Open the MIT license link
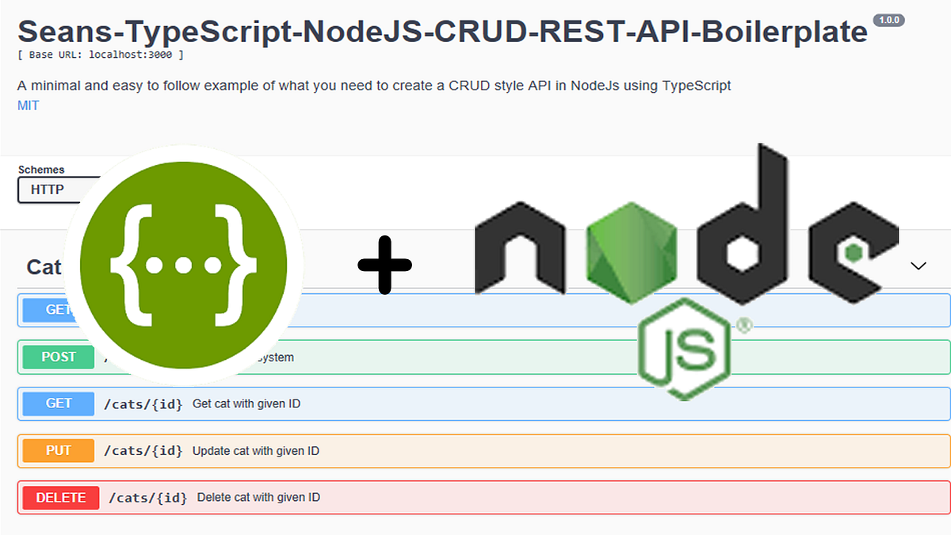951x535 pixels. click(28, 105)
